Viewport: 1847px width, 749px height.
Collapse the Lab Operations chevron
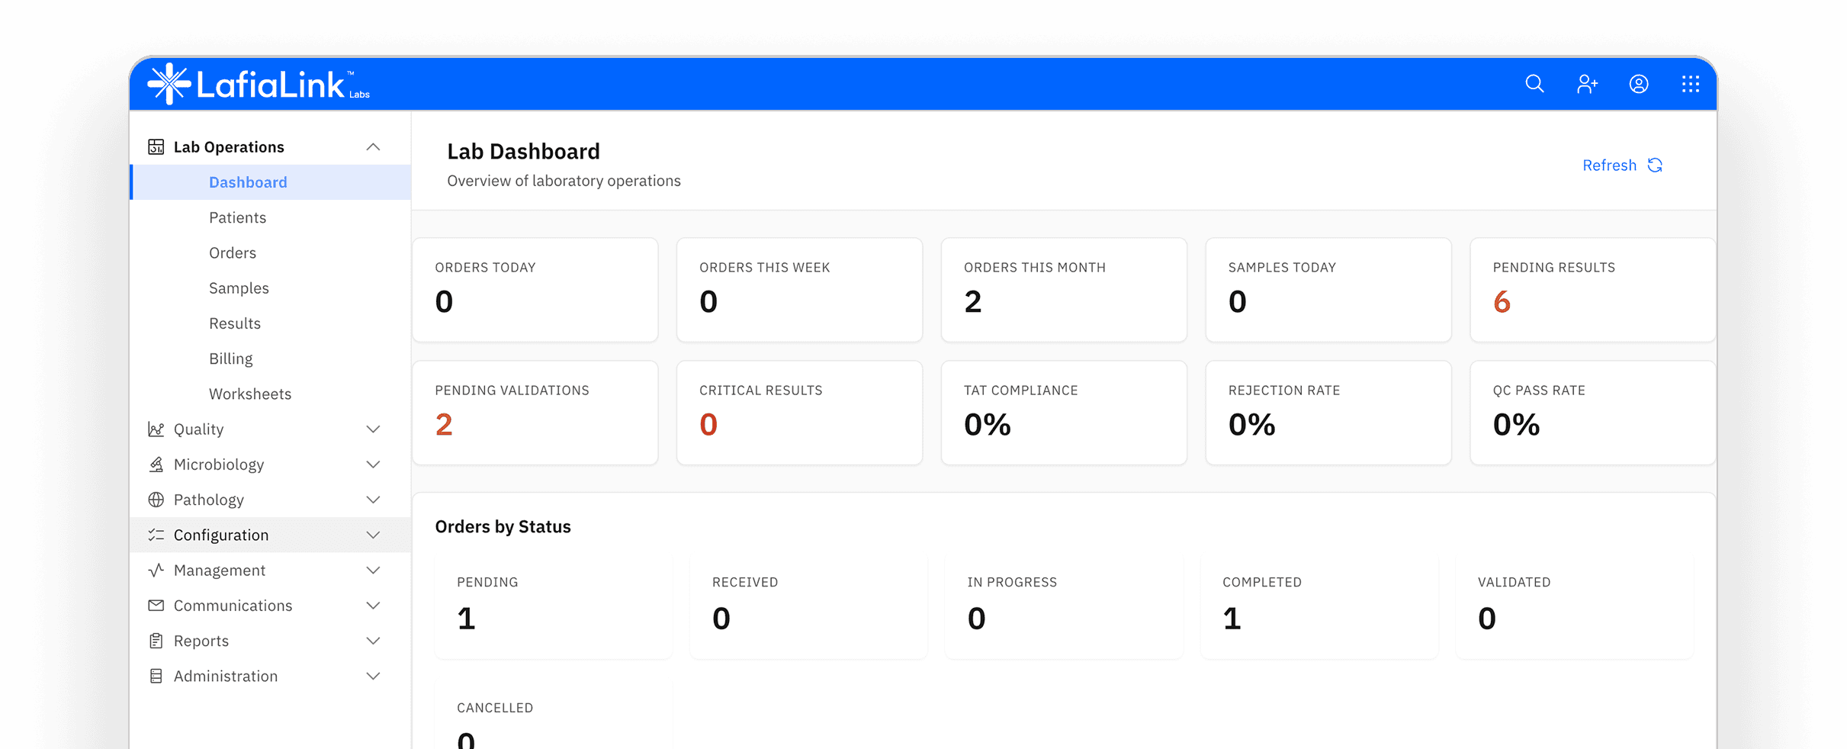click(x=373, y=147)
